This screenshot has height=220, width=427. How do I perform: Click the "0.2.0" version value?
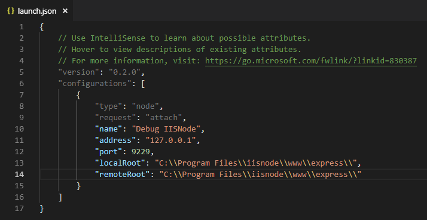pyautogui.click(x=125, y=72)
